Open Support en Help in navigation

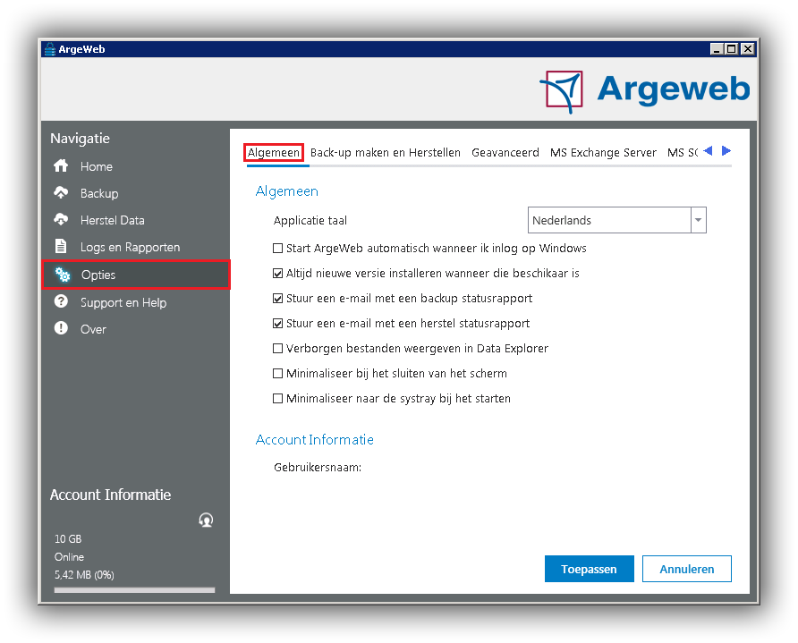(123, 302)
